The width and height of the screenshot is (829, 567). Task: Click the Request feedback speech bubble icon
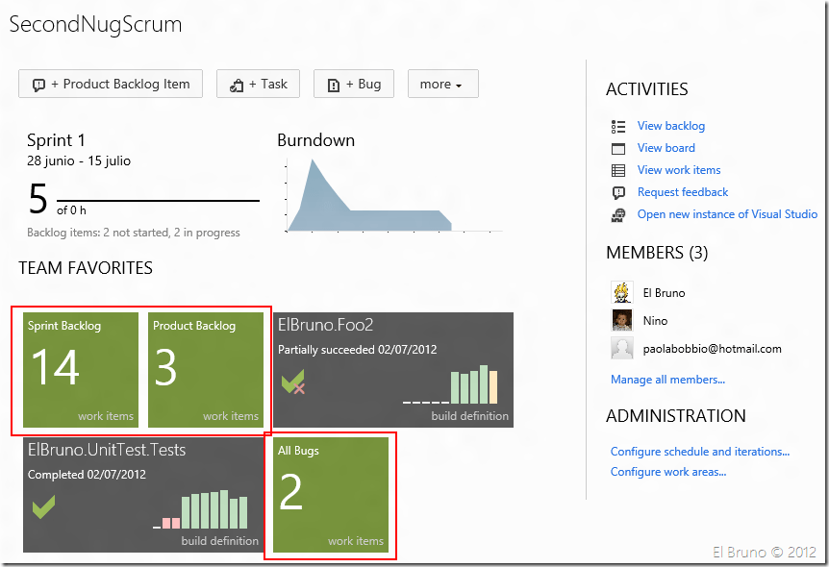tap(618, 192)
